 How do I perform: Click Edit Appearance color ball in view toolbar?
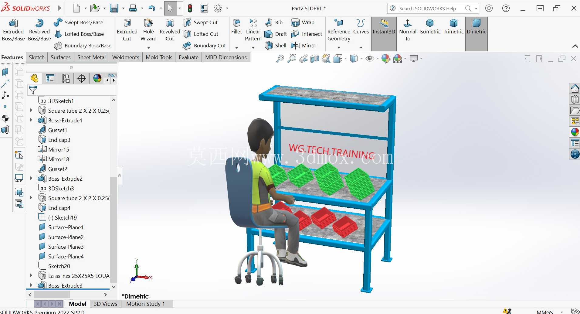coord(385,59)
